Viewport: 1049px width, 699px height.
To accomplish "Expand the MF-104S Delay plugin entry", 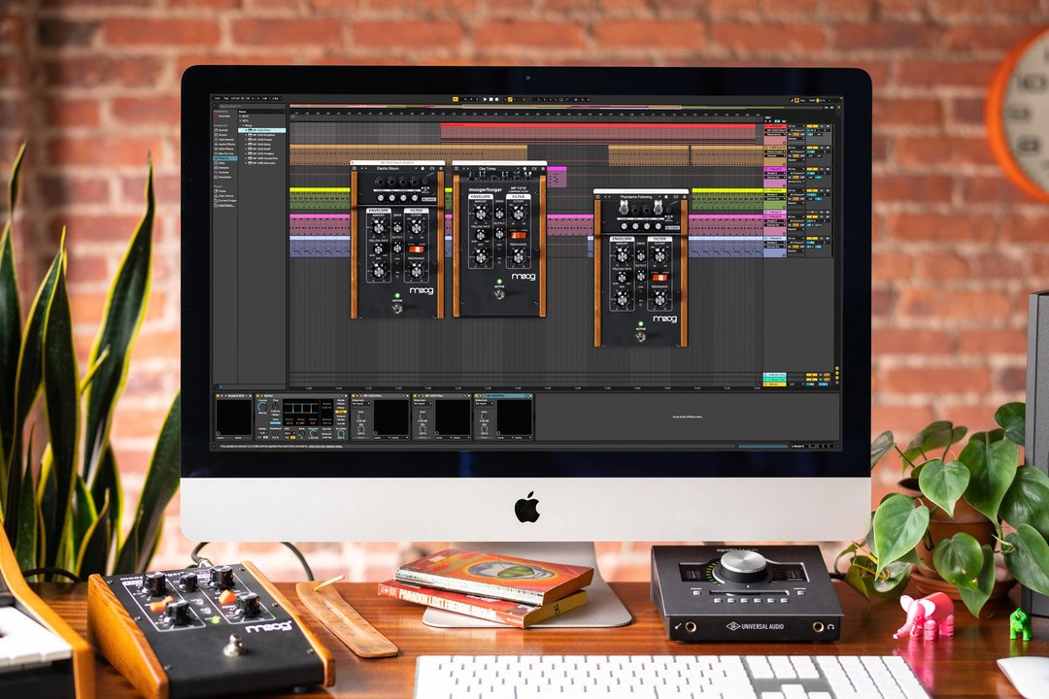I will pos(246,144).
